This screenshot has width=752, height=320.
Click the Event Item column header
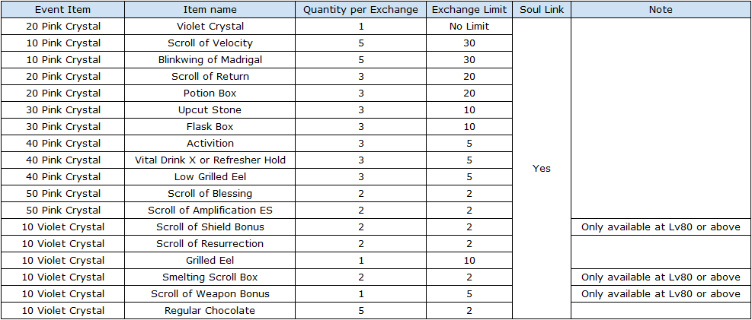point(62,10)
